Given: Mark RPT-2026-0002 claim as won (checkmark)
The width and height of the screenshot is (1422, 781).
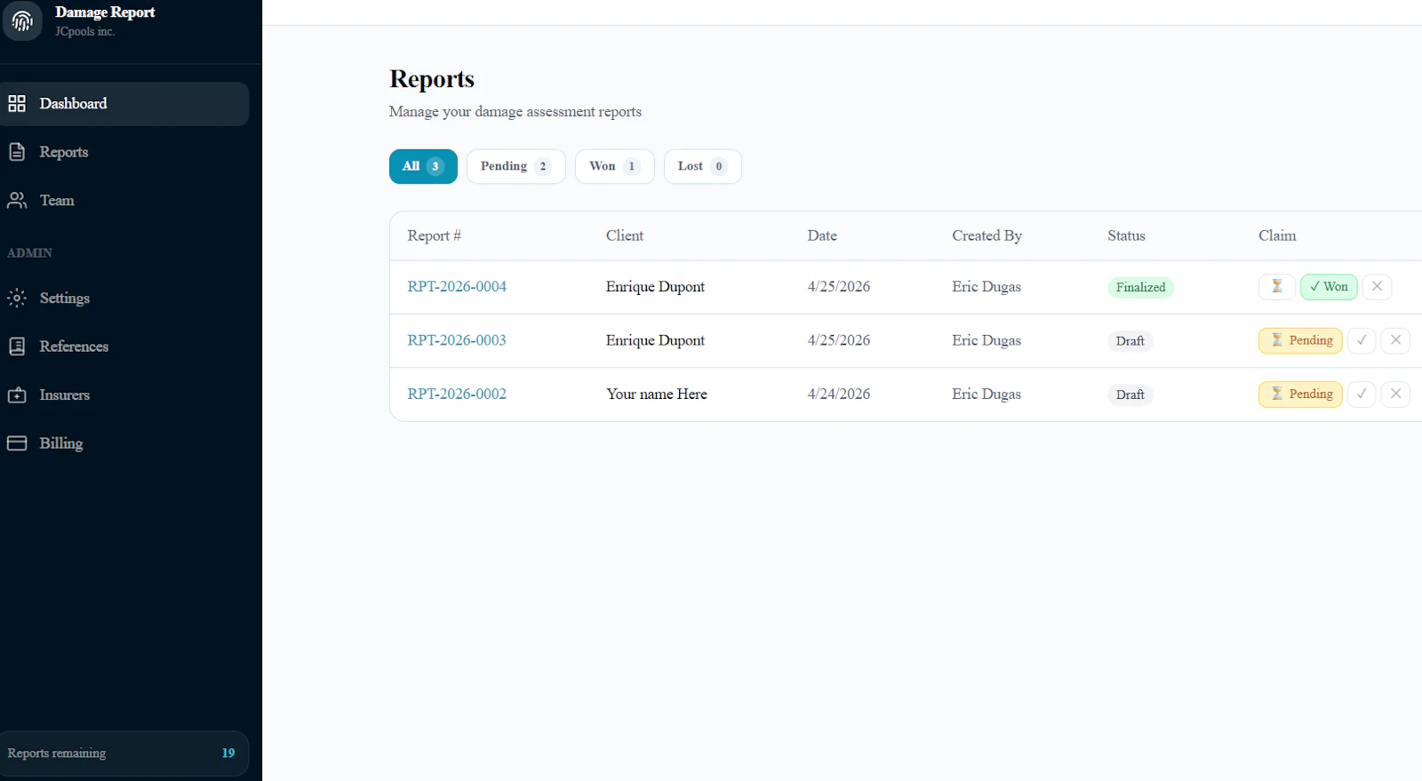Looking at the screenshot, I should coord(1362,394).
